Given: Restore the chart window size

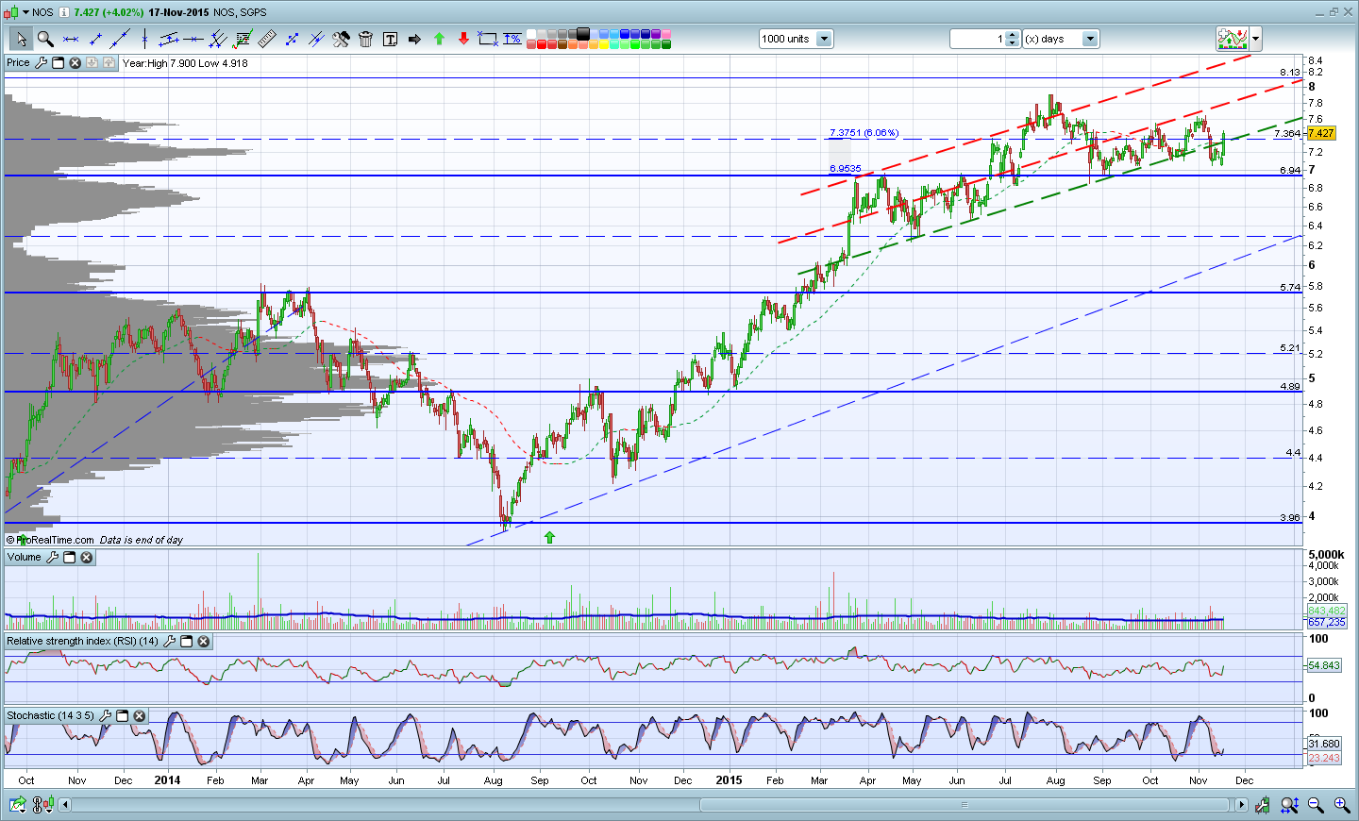Looking at the screenshot, I should [1334, 12].
